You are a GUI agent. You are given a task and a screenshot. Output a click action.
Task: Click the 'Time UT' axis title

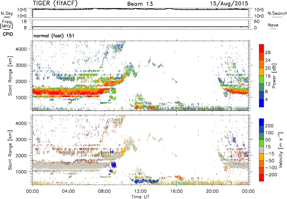(140, 196)
